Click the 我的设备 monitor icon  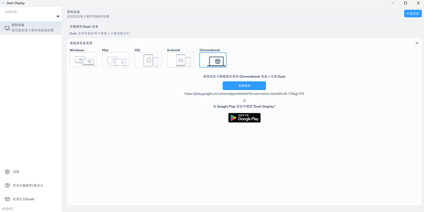click(7, 28)
